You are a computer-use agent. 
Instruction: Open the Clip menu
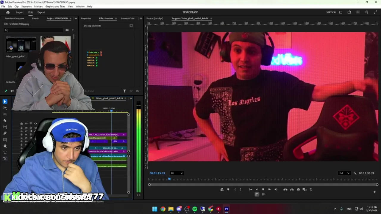(x=16, y=7)
